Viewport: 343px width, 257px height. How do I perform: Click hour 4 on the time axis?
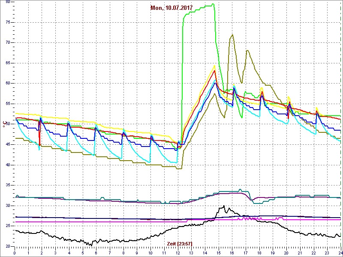click(69, 253)
